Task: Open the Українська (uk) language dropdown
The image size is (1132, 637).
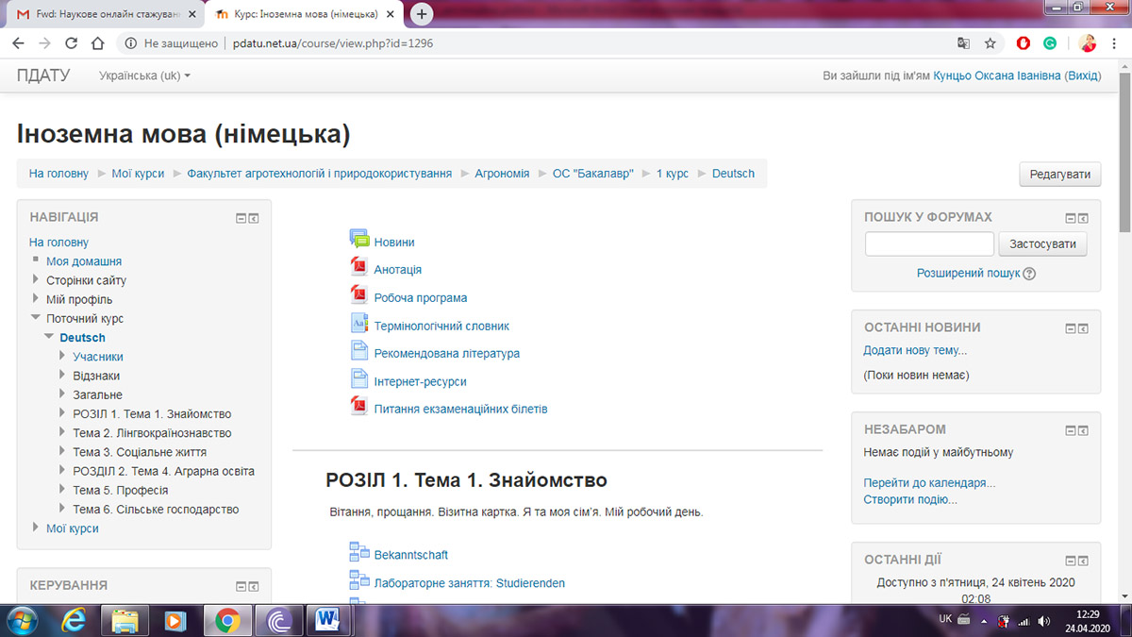Action: (144, 75)
